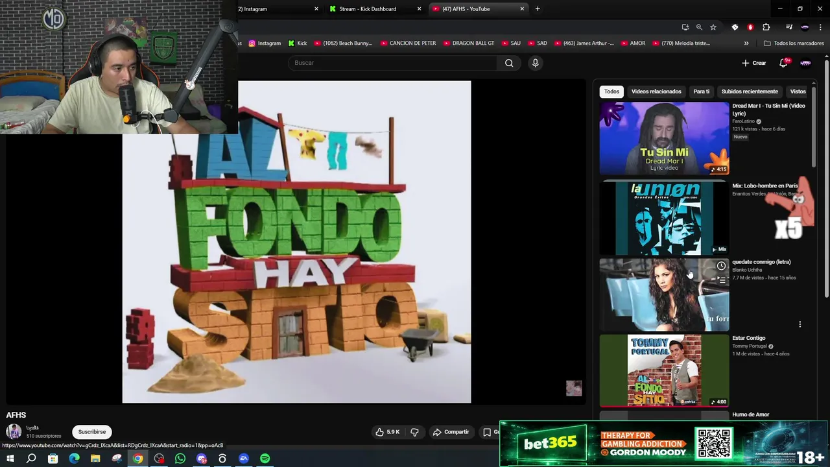Screen dimensions: 830x467
Task: Like the AFHS video
Action: [388, 432]
